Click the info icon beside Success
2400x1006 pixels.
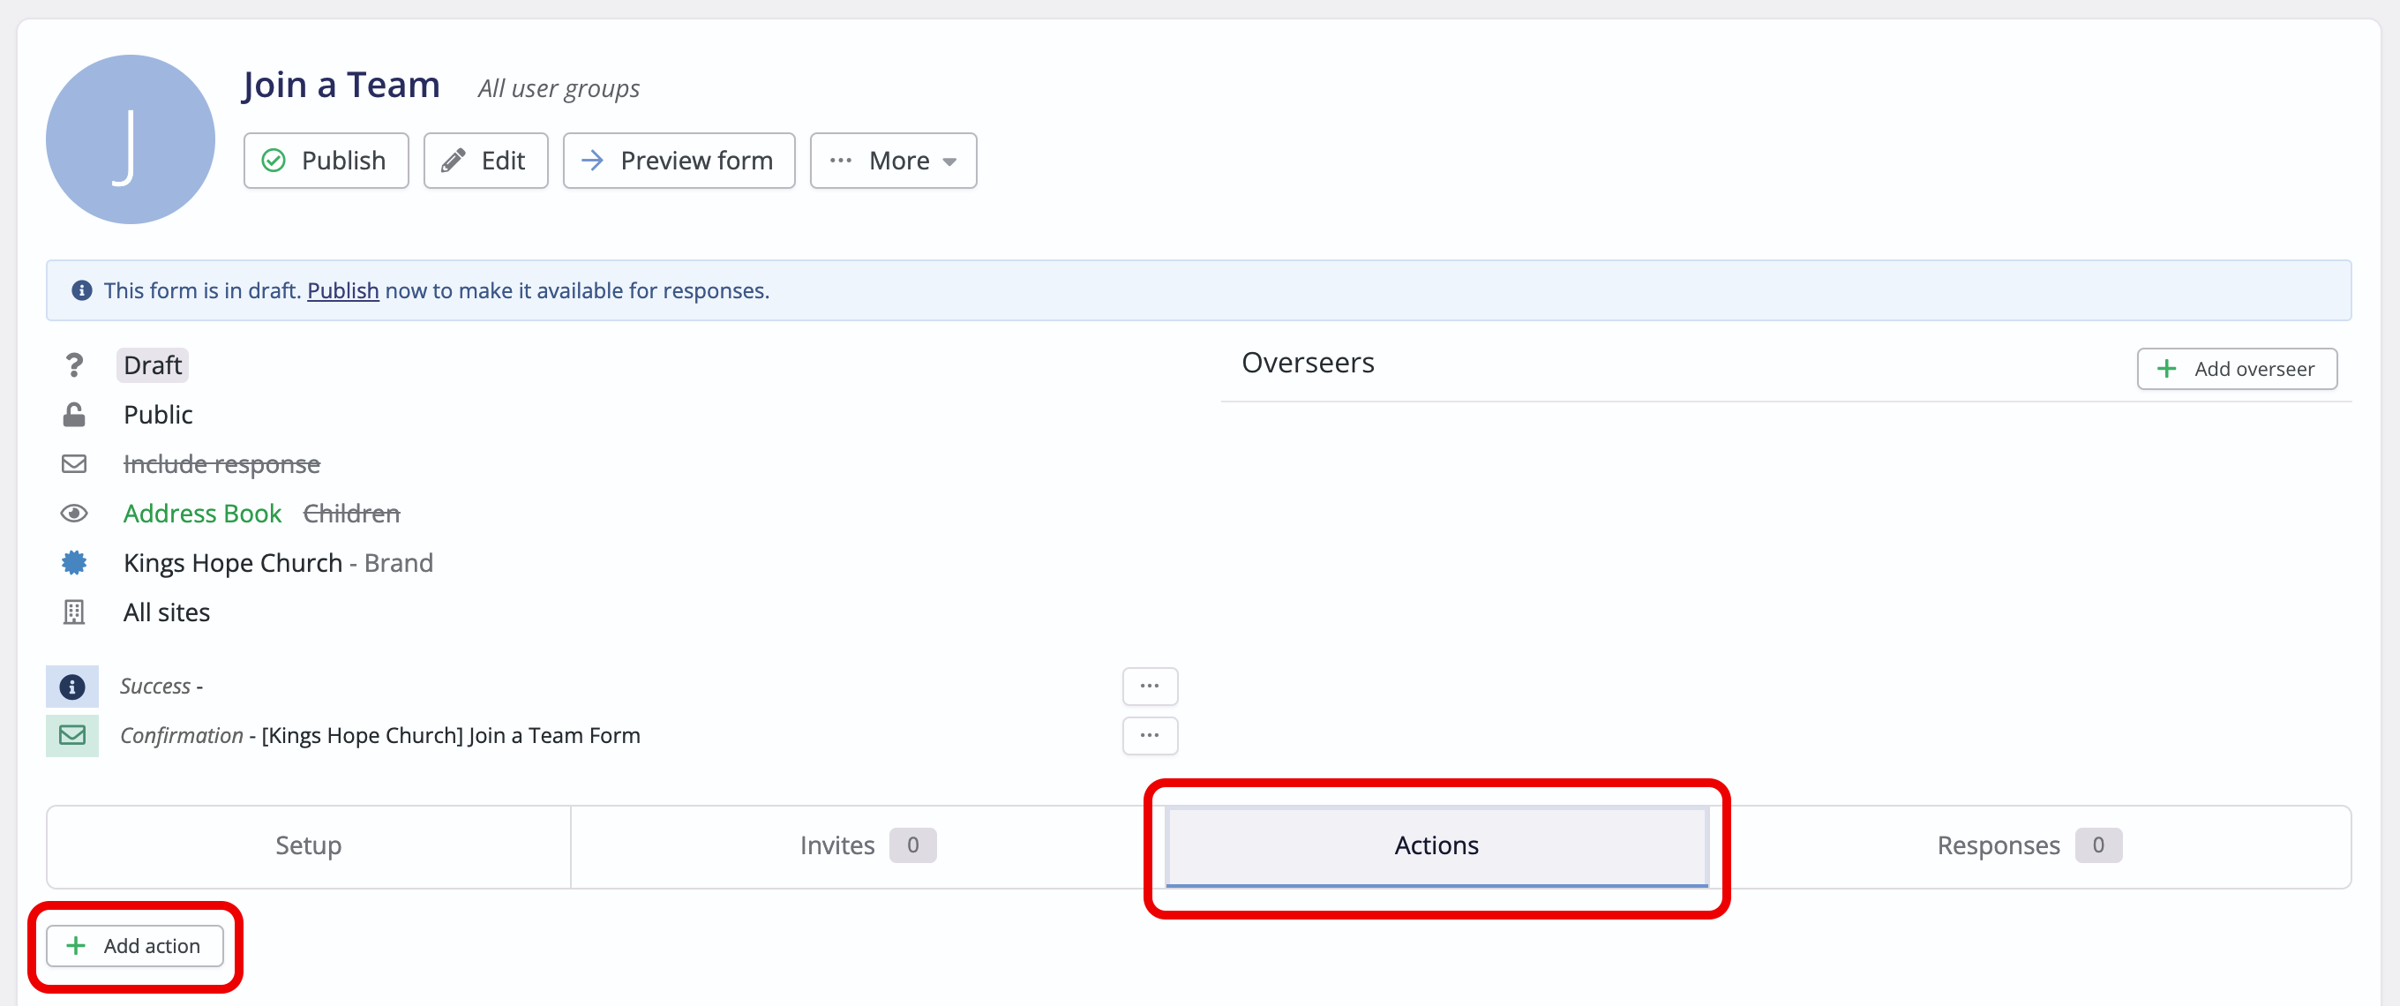click(71, 687)
